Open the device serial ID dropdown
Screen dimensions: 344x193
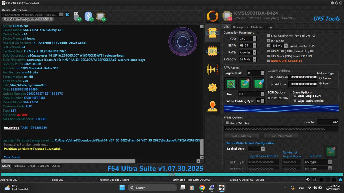coord(61,14)
